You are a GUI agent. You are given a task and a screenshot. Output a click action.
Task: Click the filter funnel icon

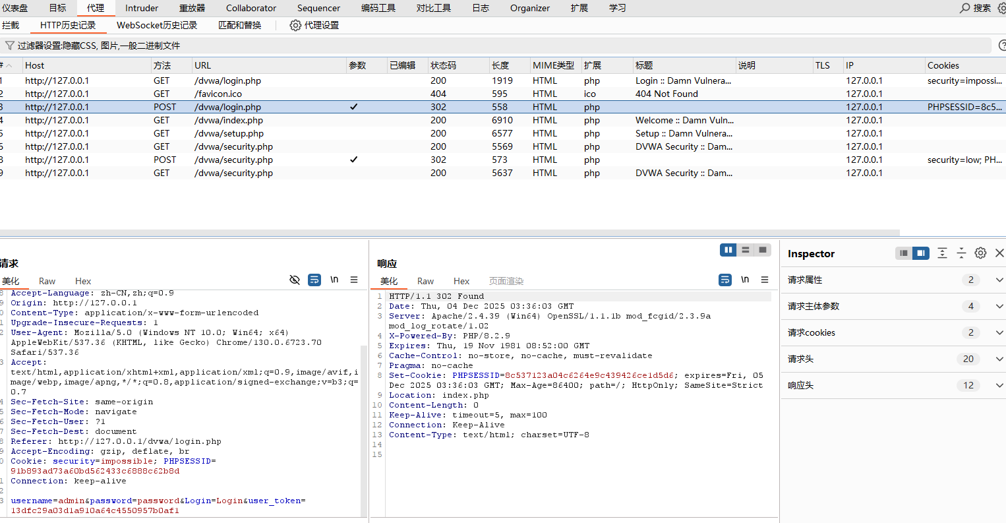click(9, 46)
